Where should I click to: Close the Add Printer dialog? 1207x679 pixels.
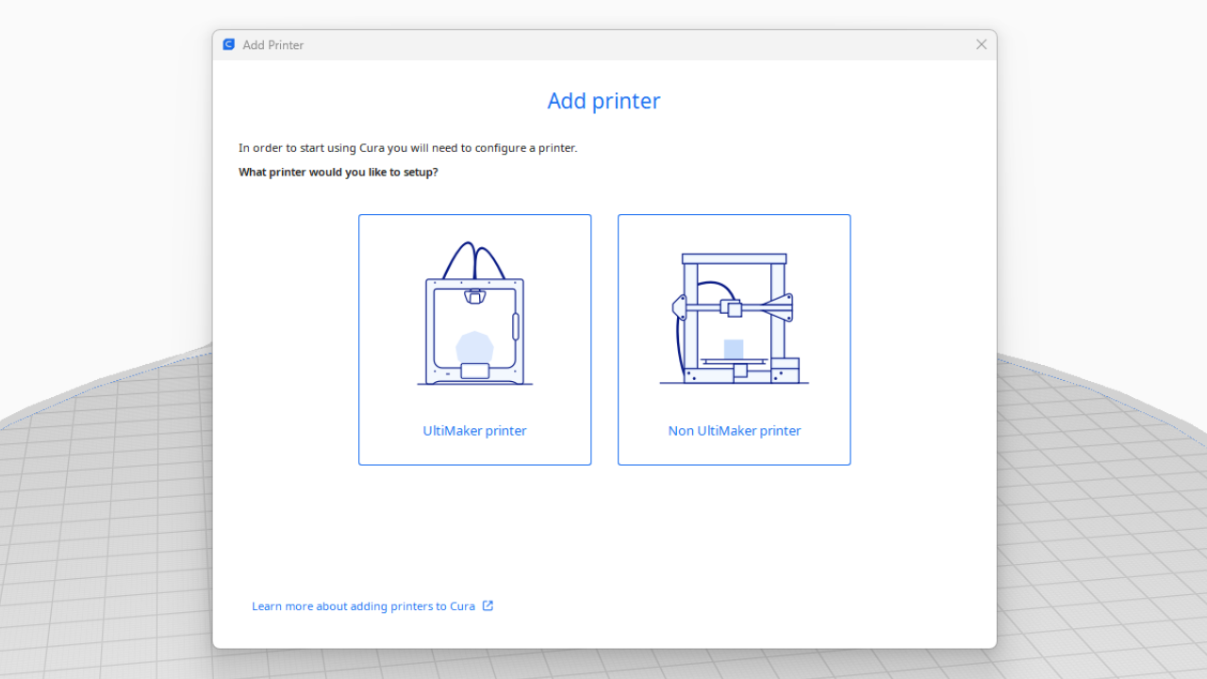[x=981, y=44]
